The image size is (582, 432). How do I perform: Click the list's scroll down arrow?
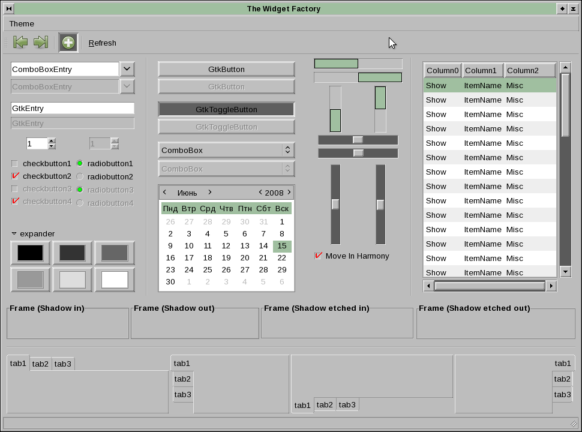565,272
